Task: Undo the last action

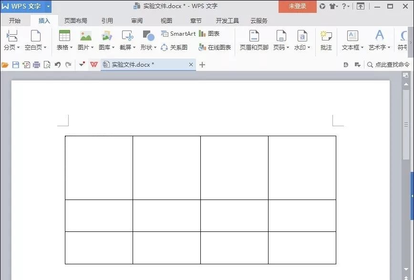Action: 58,65
